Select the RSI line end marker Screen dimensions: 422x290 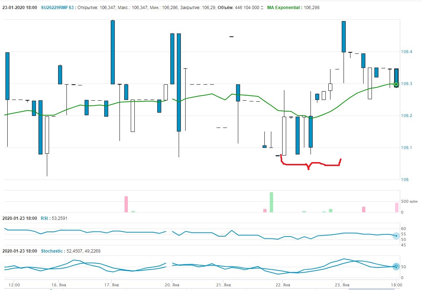click(x=396, y=235)
